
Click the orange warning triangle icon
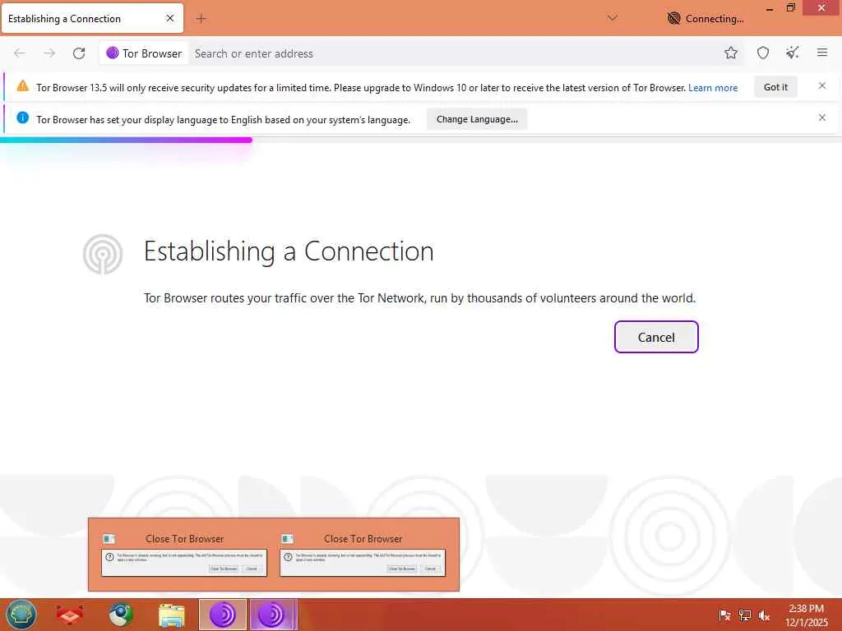[22, 85]
